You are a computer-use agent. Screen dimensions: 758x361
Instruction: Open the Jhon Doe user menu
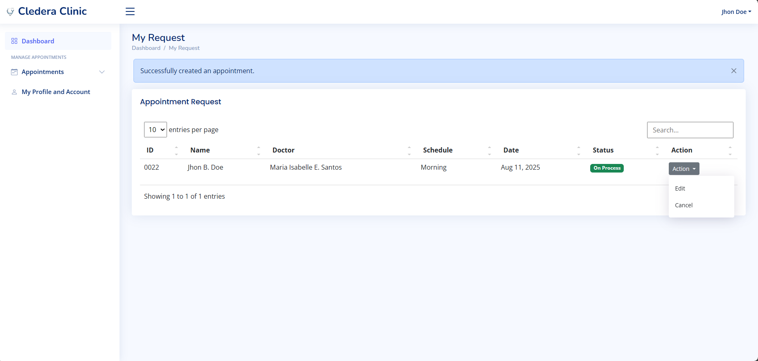point(736,12)
